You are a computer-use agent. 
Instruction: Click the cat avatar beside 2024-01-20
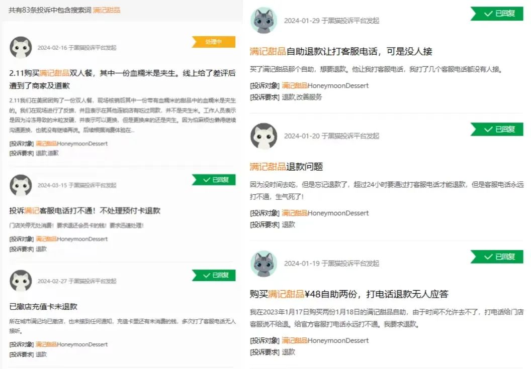[263, 136]
